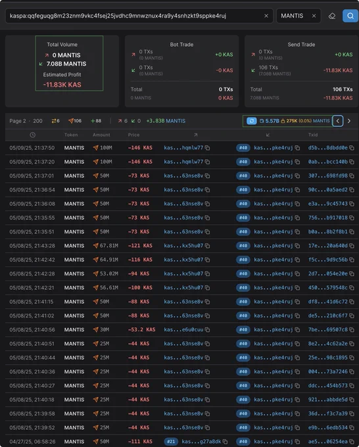Click the eraser reset icon
The width and height of the screenshot is (359, 447).
(332, 16)
